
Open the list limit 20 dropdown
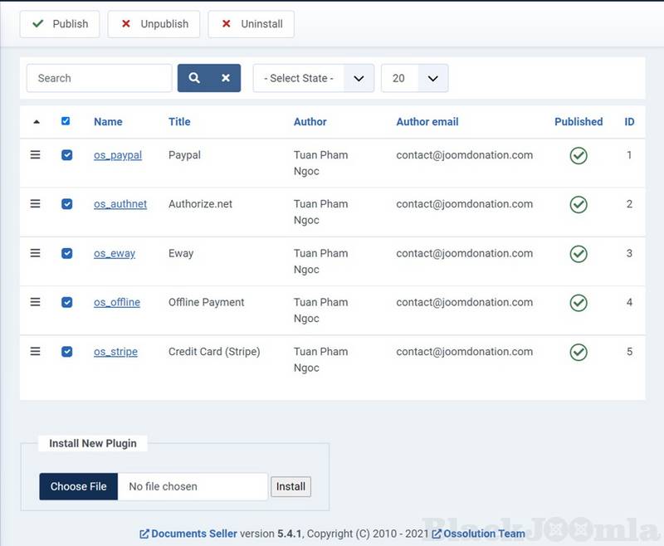[414, 78]
